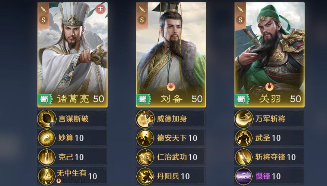
Task: Select the 妙算 skill icon
Action: pyautogui.click(x=47, y=138)
